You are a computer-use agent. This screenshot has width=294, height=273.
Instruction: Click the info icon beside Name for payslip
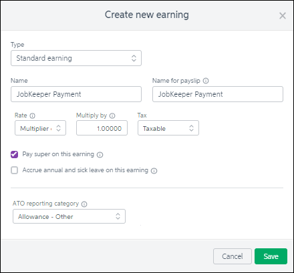pyautogui.click(x=206, y=81)
